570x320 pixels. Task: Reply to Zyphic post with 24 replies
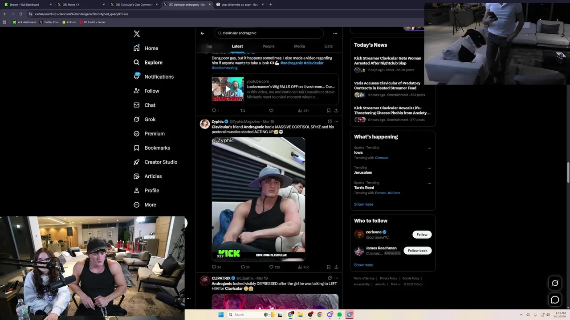pyautogui.click(x=216, y=267)
